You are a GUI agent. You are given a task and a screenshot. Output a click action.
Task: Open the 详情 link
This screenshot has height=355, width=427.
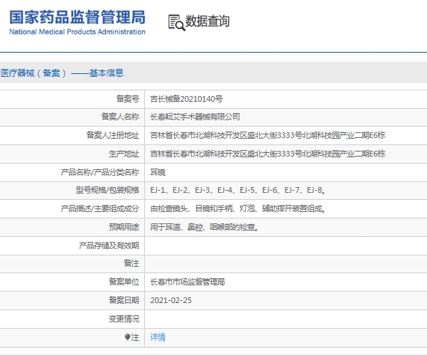(158, 337)
